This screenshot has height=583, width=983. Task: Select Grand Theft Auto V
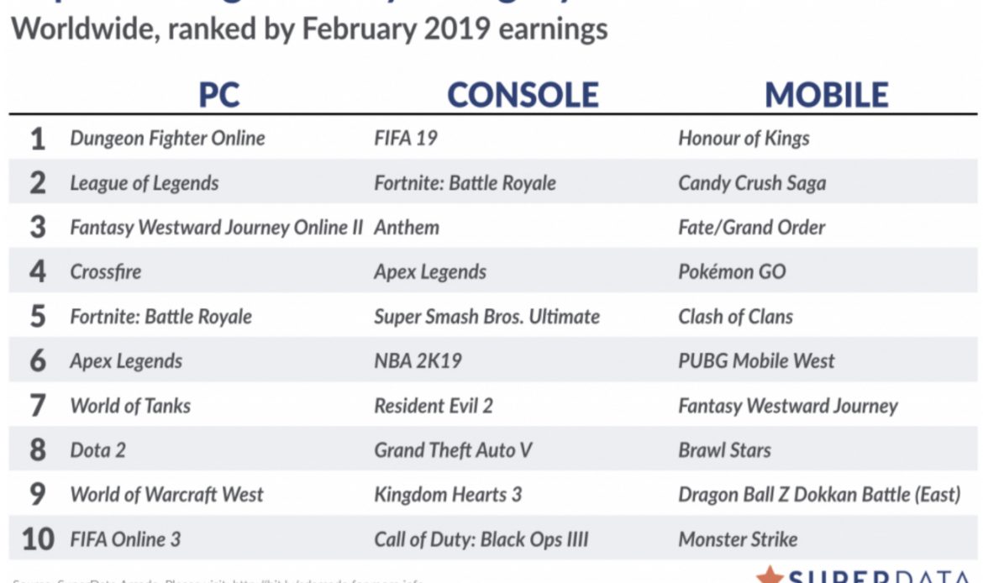453,450
